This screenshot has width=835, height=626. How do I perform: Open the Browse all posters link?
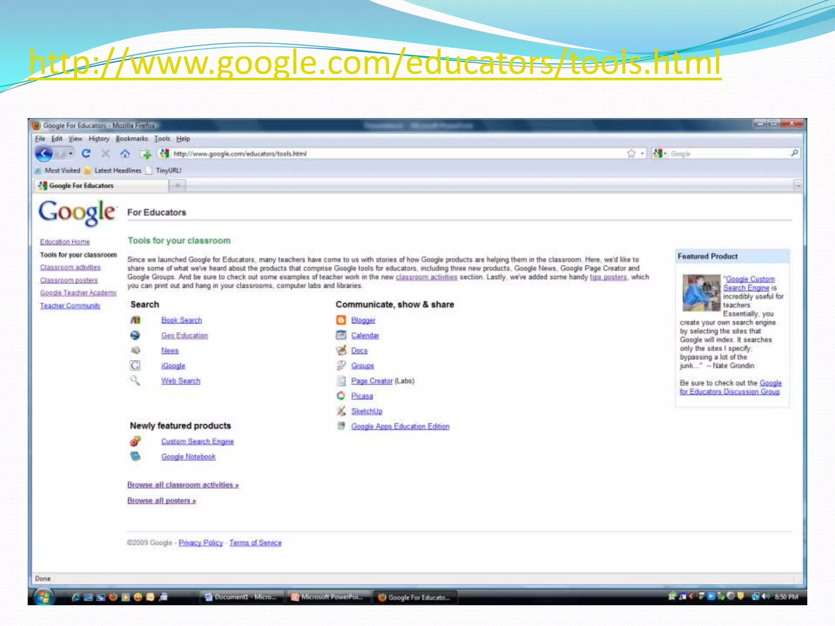(x=161, y=500)
